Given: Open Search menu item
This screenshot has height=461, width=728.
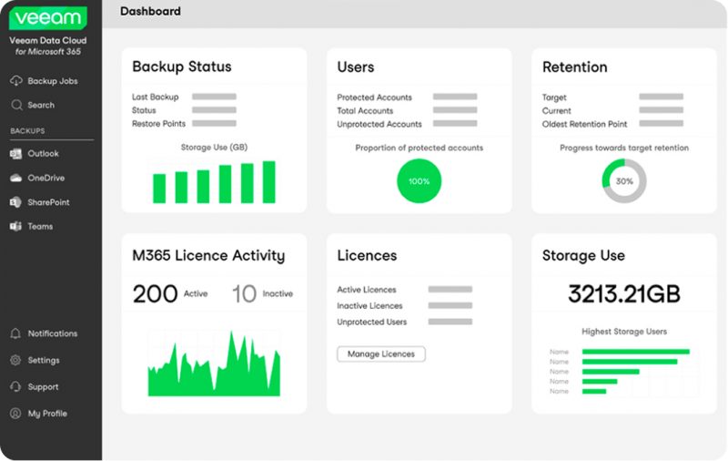Looking at the screenshot, I should point(41,105).
